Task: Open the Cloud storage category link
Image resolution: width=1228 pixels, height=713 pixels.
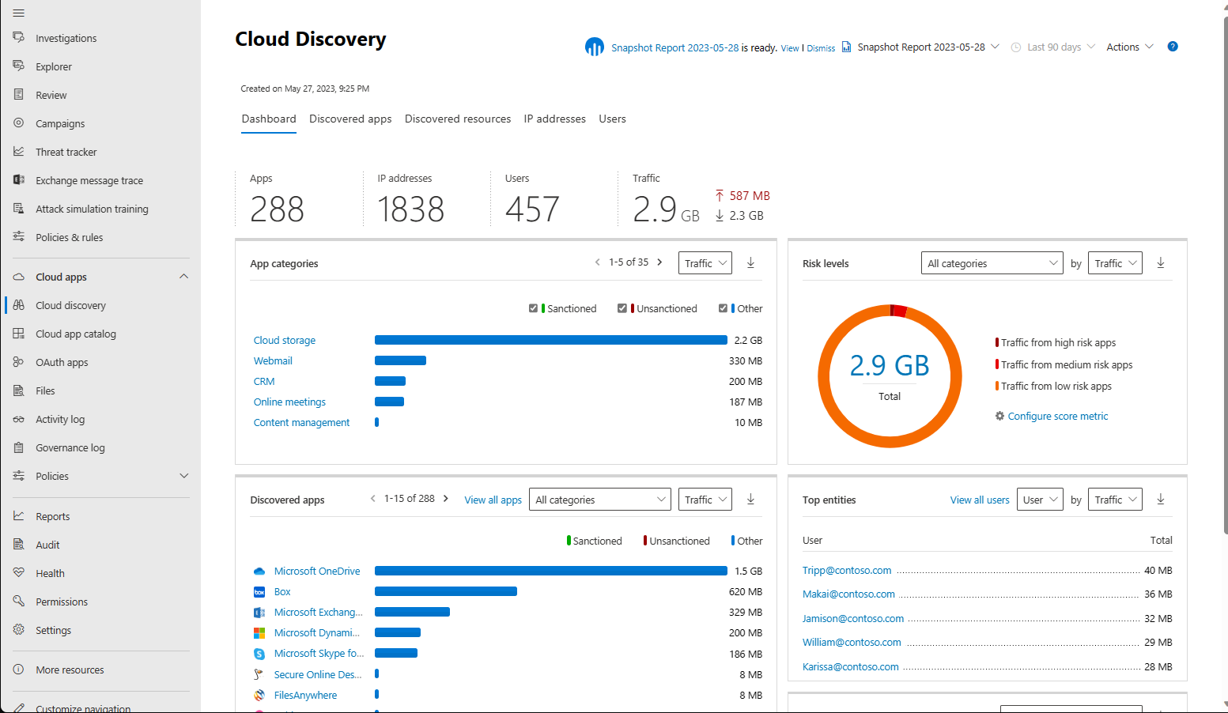Action: tap(285, 340)
